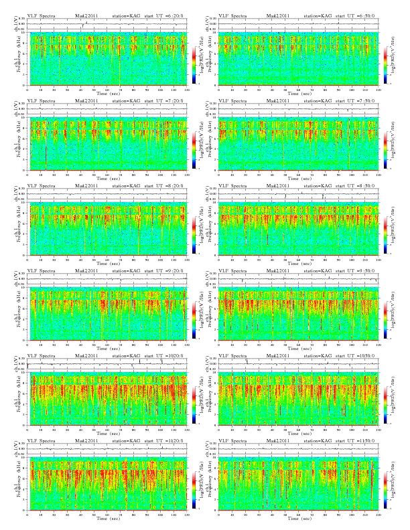Select the 'start UT =7:50:0' header label
The image size is (410, 530).
point(355,101)
